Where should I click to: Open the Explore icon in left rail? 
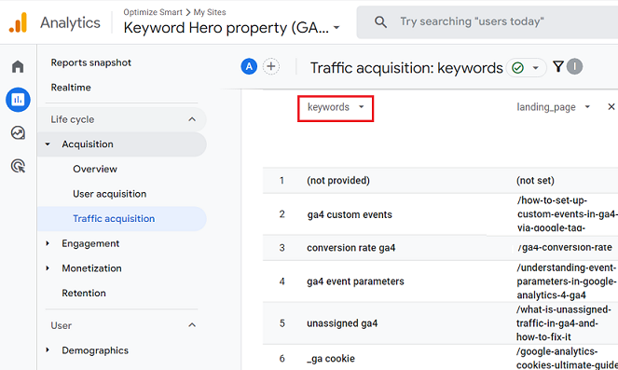18,132
